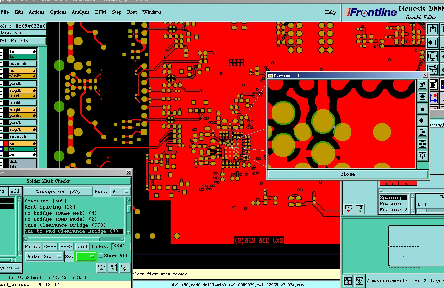Click DEL icon beside the Spacing panel
Screen dimensions: 444x288
tap(348, 209)
